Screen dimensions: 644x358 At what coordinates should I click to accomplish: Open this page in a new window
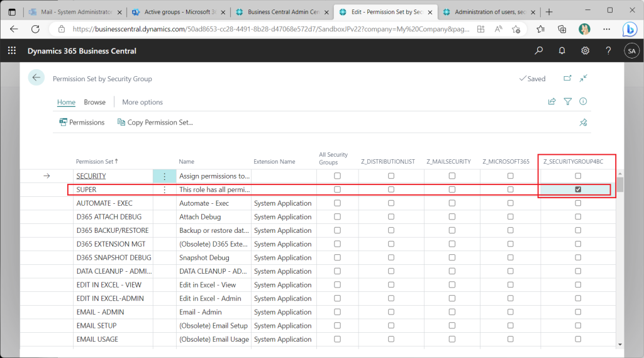(567, 78)
